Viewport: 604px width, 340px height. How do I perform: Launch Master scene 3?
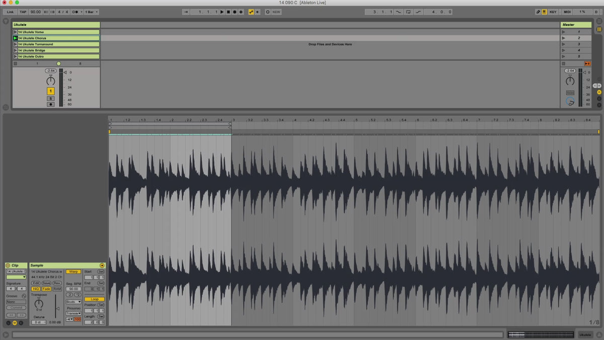(563, 44)
